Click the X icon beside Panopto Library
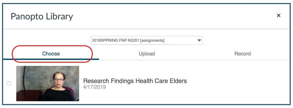Viewport: 293px width, 108px height. pos(278,15)
